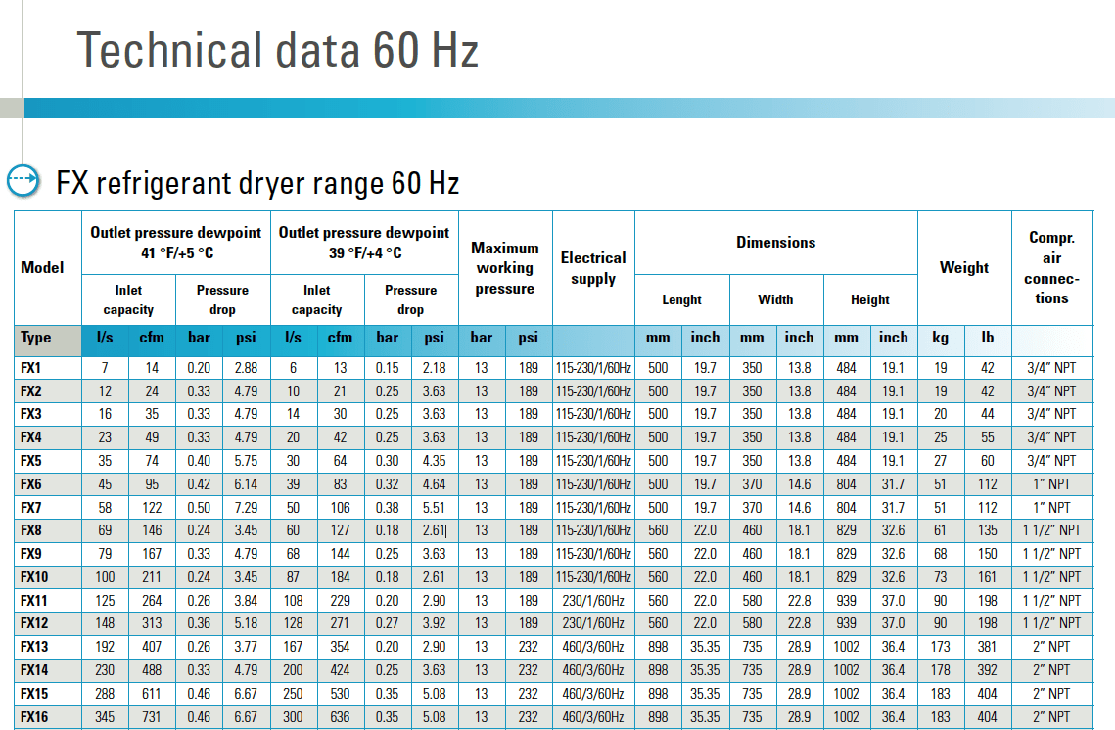Screen dimensions: 1115x730
Task: Select the FX8 model row label
Action: click(31, 530)
